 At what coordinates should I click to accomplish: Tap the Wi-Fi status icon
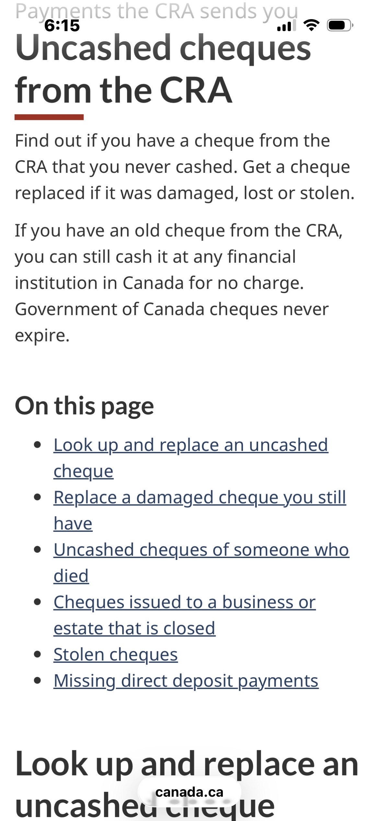click(311, 25)
